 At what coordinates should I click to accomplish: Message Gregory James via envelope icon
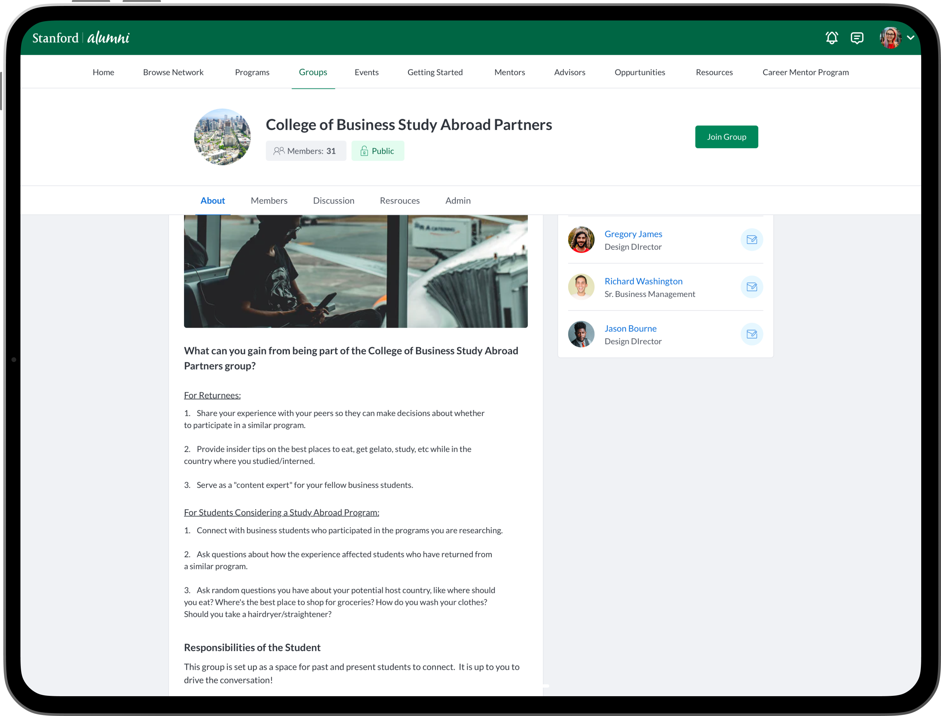pyautogui.click(x=751, y=240)
